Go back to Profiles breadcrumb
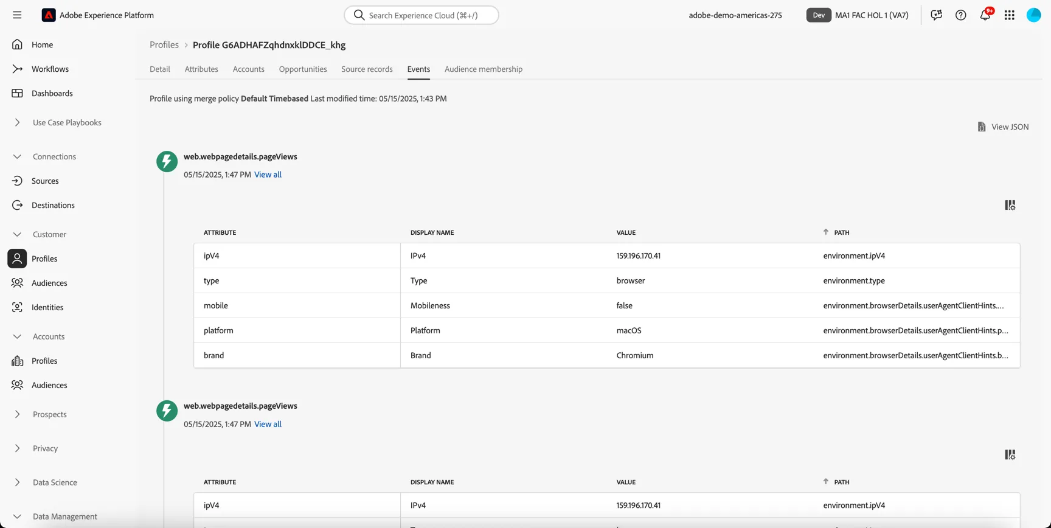 [x=164, y=44]
